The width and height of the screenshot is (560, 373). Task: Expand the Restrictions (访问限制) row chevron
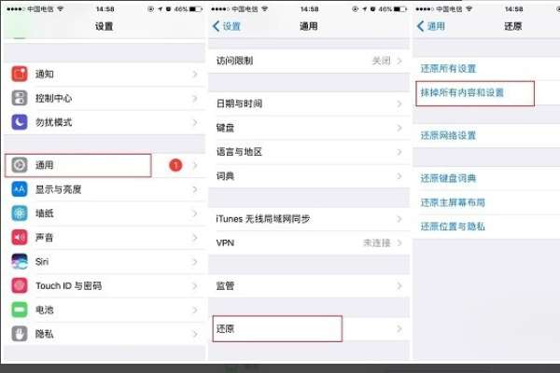399,61
